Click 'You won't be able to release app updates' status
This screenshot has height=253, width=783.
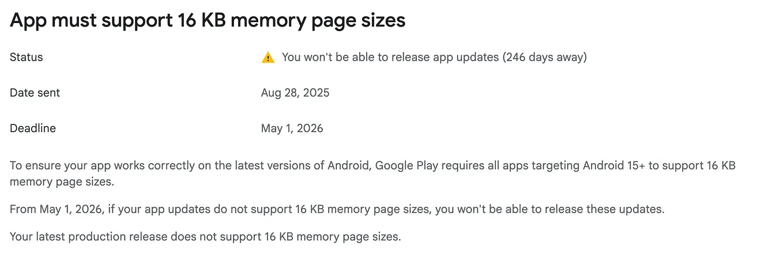coord(390,58)
